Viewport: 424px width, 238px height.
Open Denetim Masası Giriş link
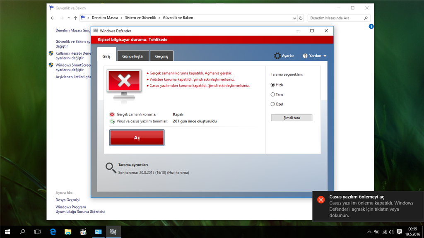[73, 31]
